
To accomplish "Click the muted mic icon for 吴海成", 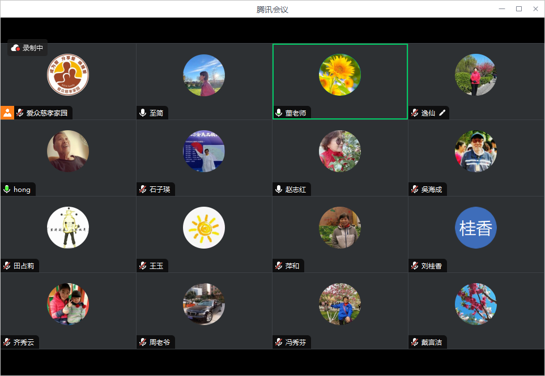I will [x=415, y=189].
